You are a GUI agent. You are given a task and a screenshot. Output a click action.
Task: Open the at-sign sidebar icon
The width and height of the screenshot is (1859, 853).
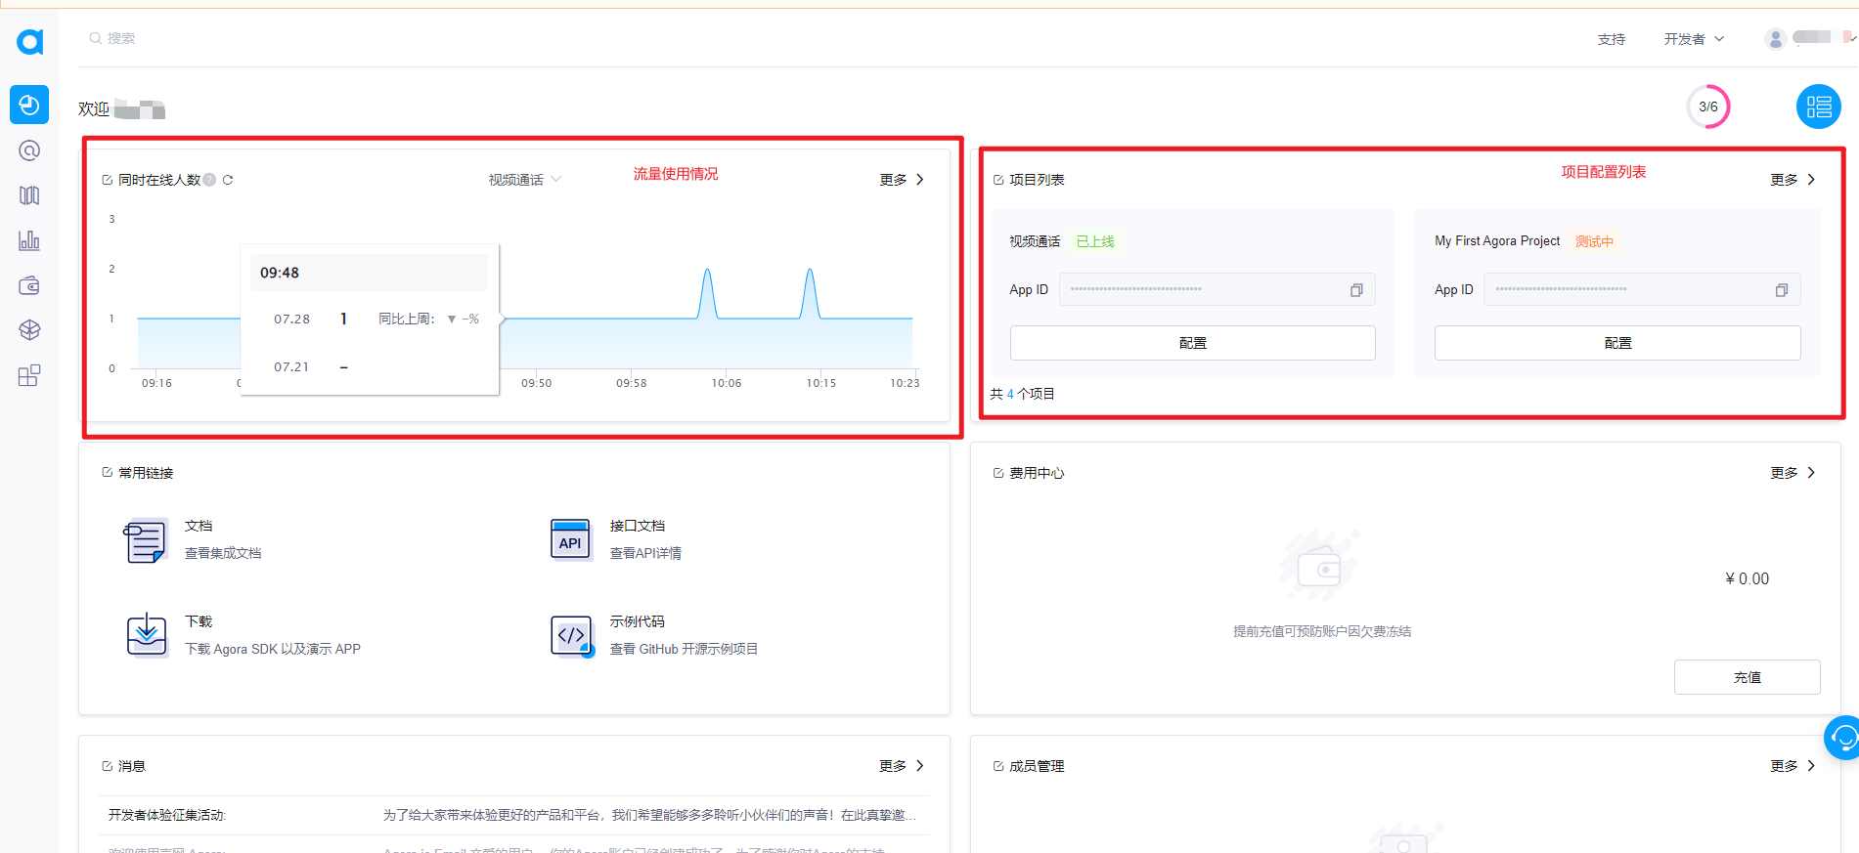pyautogui.click(x=29, y=150)
